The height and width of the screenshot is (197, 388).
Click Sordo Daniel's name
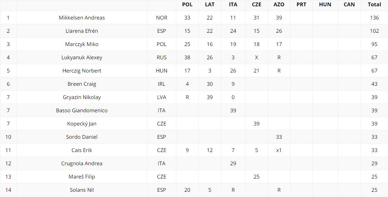pos(82,137)
